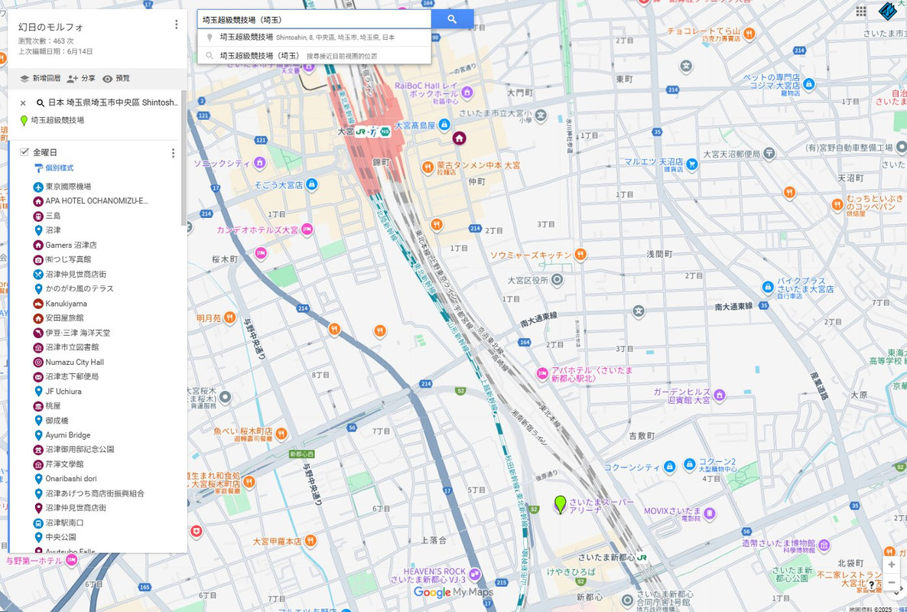
Task: Click the Google My Maps logo
Action: (453, 592)
